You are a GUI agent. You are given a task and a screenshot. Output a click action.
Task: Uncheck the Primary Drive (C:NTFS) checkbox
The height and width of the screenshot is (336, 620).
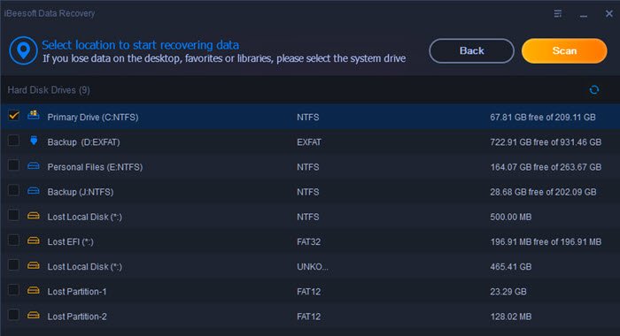(14, 116)
